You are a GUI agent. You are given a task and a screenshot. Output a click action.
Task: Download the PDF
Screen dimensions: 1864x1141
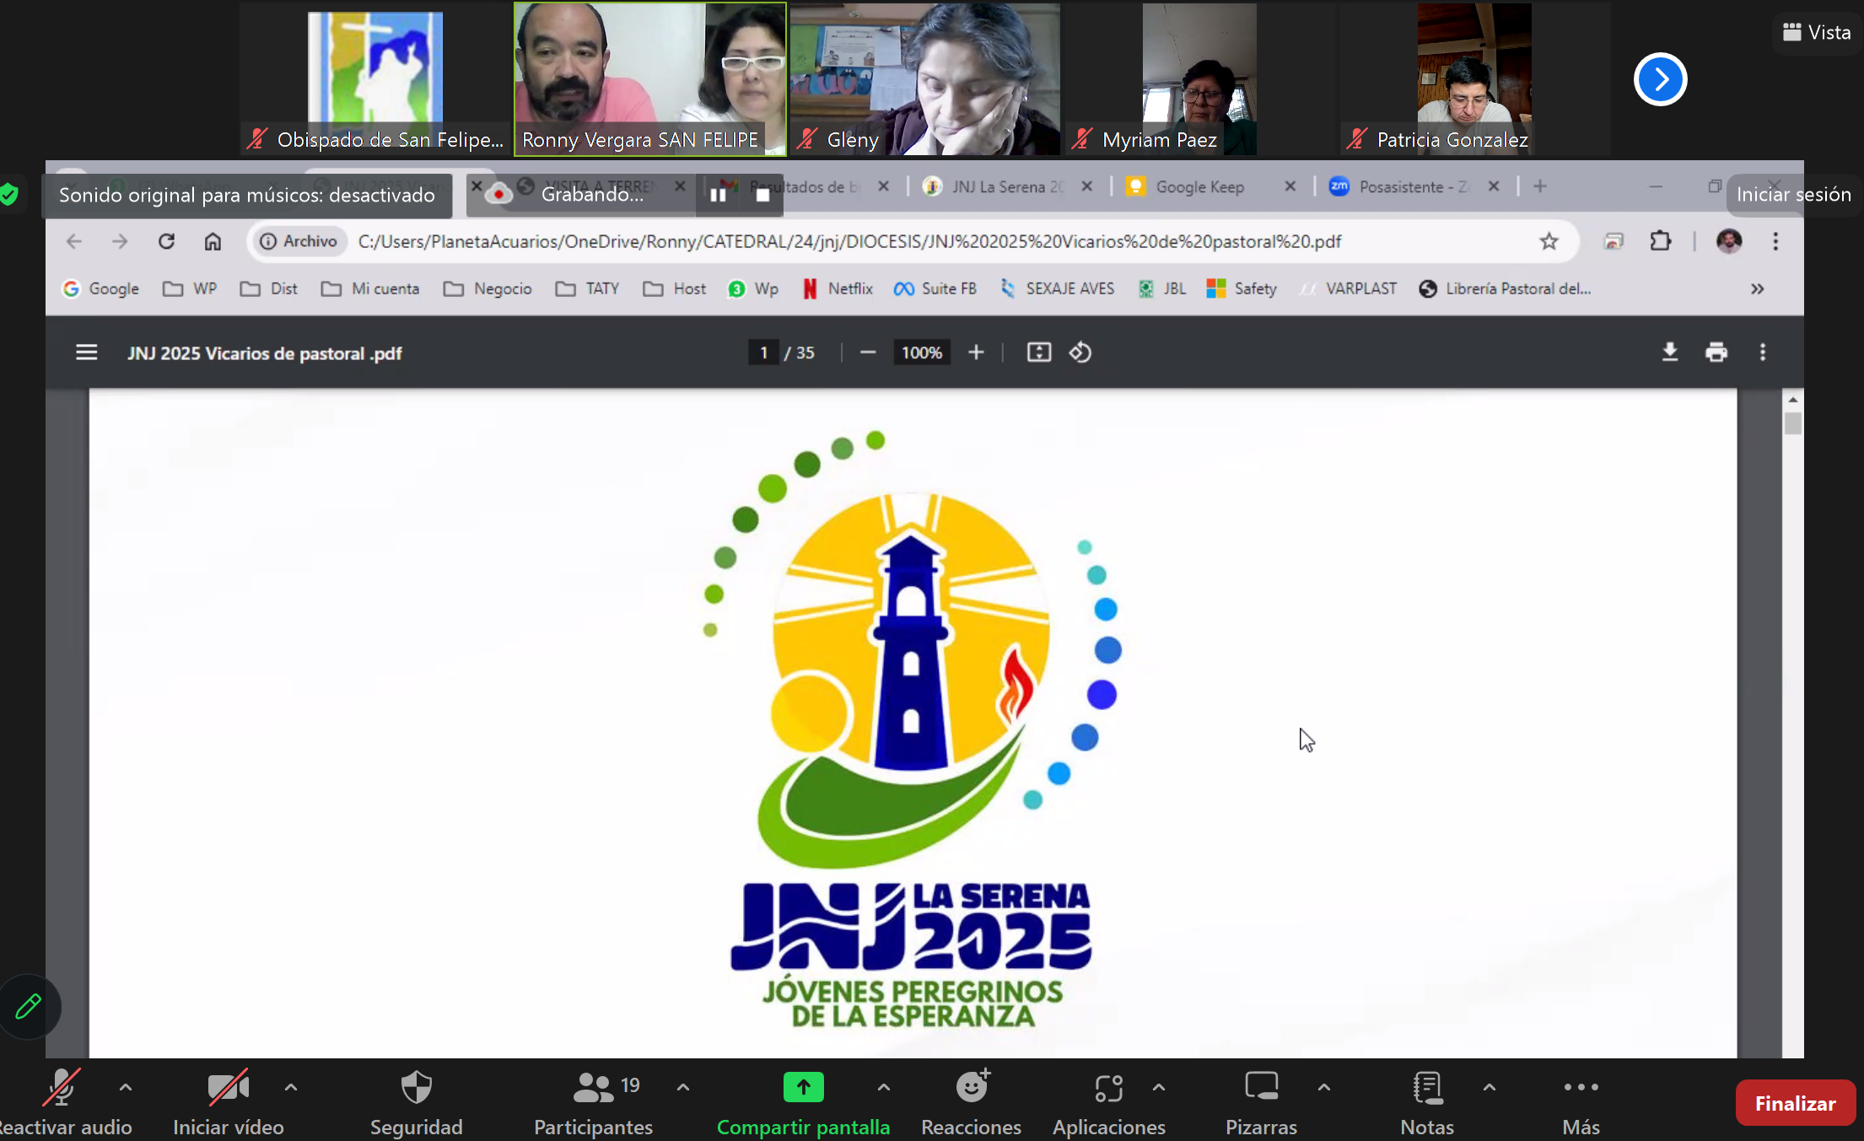1669,353
